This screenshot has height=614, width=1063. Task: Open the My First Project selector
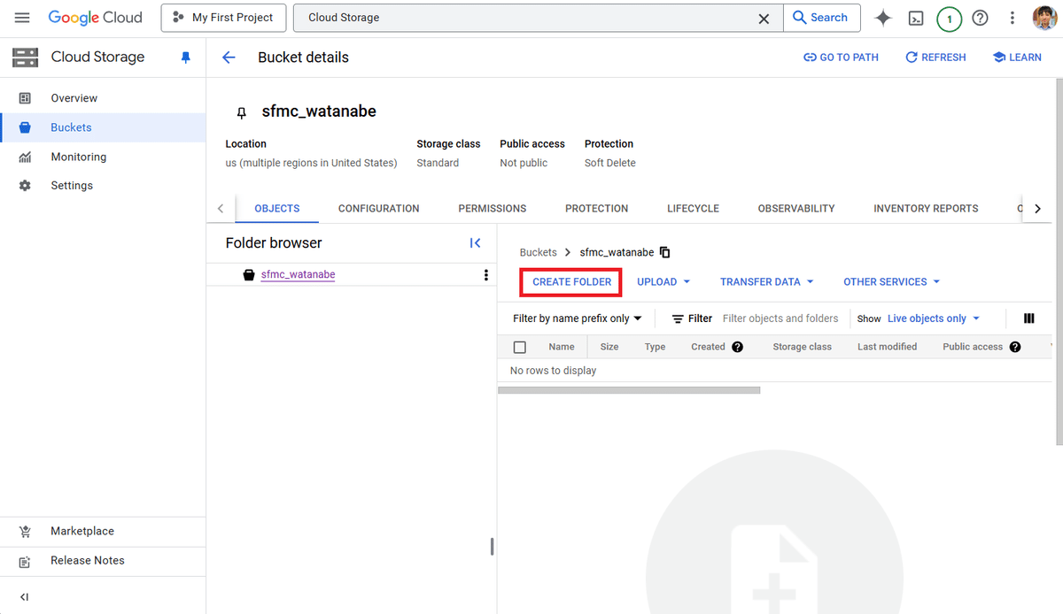pyautogui.click(x=223, y=18)
